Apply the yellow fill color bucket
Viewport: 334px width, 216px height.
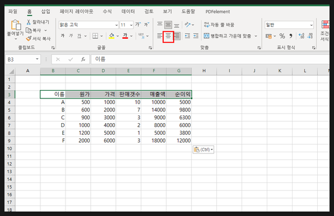tap(112, 36)
